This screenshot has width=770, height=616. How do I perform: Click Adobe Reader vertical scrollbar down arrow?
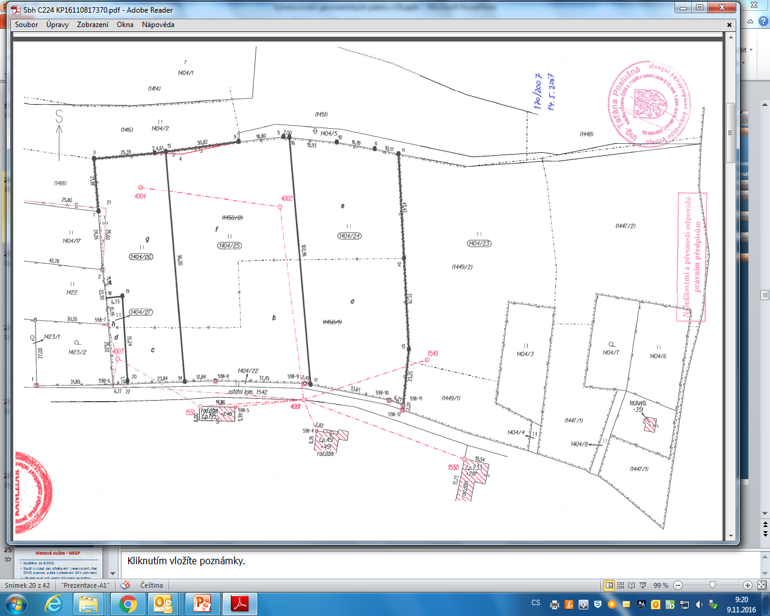pyautogui.click(x=731, y=535)
